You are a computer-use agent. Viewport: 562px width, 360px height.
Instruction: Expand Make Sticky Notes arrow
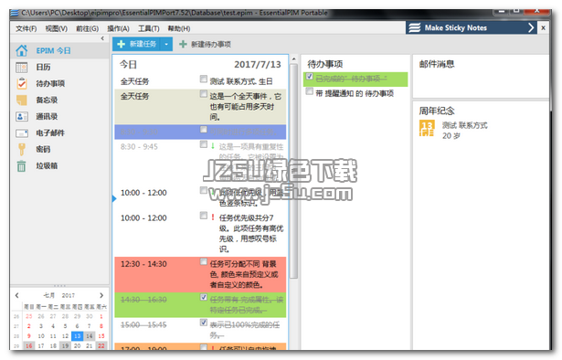[531, 27]
